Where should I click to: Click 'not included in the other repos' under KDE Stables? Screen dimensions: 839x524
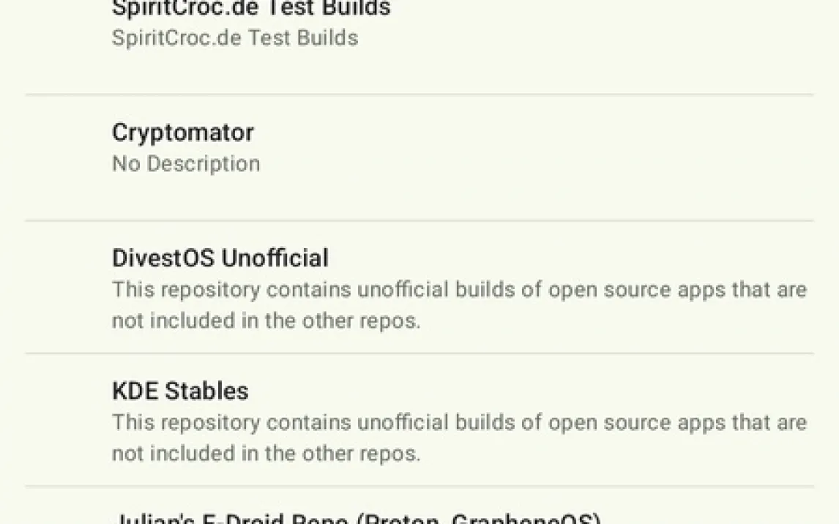266,454
